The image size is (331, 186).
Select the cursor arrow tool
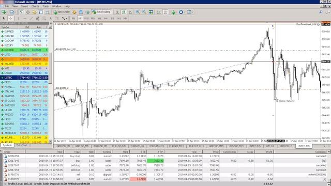[x=4, y=19]
